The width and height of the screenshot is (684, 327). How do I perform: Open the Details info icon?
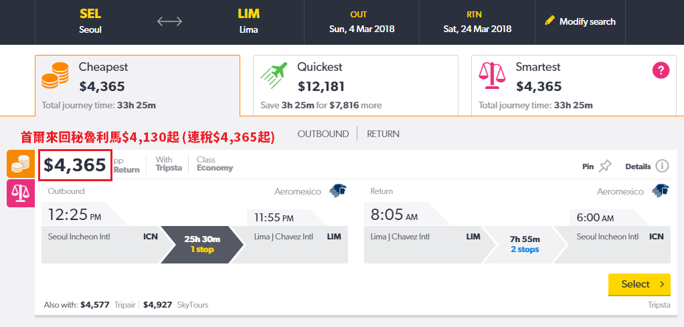[x=662, y=166]
